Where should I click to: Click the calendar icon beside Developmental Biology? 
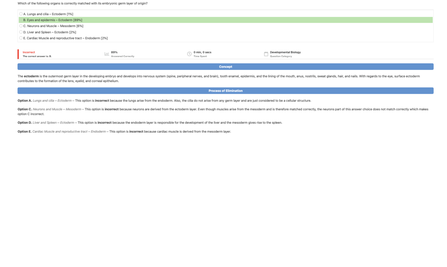point(266,54)
